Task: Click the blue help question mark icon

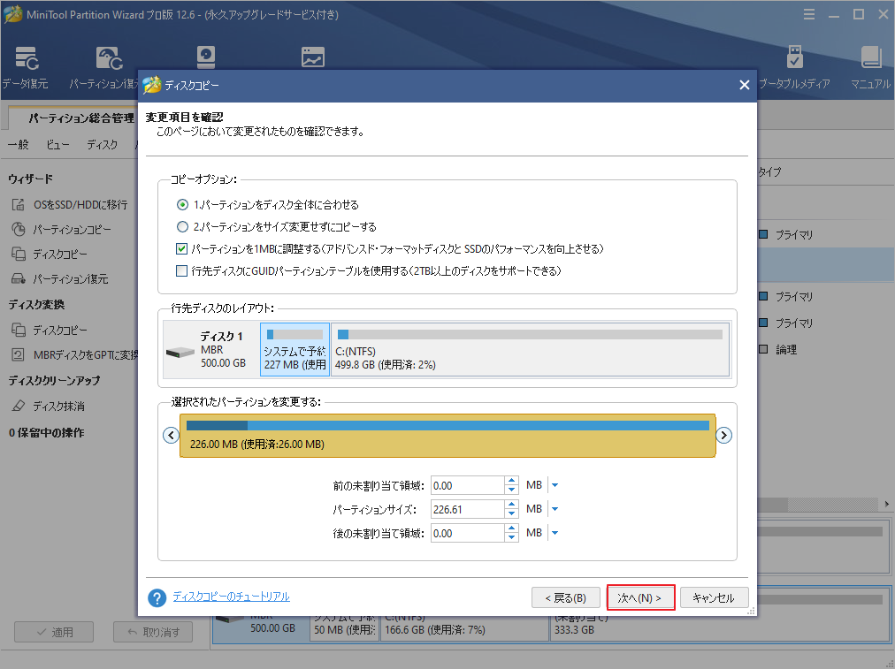Action: [x=157, y=598]
